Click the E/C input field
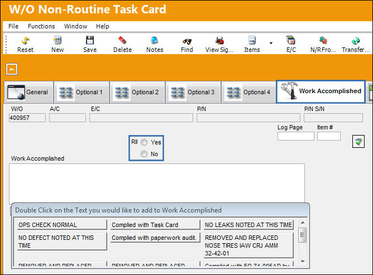Image resolution: width=373 pixels, height=275 pixels. click(141, 118)
